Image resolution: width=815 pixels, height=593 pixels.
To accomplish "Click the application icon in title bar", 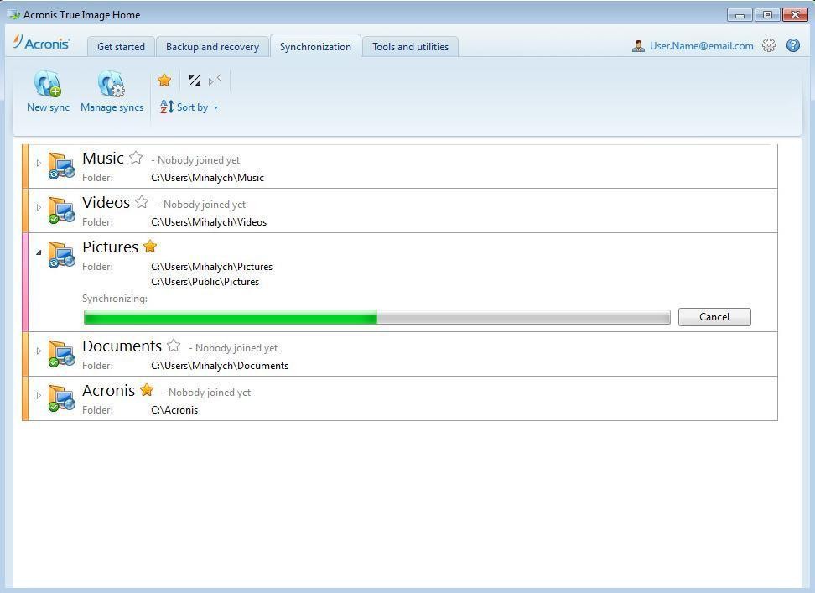I will tap(14, 14).
